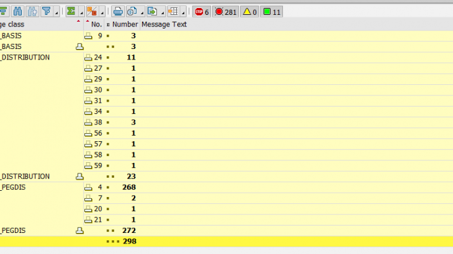453x254 pixels.
Task: Open long text icon for message no. 38
Action: (x=88, y=122)
